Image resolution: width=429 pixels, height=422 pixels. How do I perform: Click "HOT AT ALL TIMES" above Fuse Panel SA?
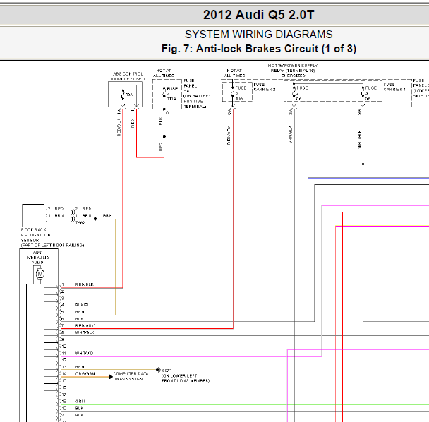coord(164,73)
